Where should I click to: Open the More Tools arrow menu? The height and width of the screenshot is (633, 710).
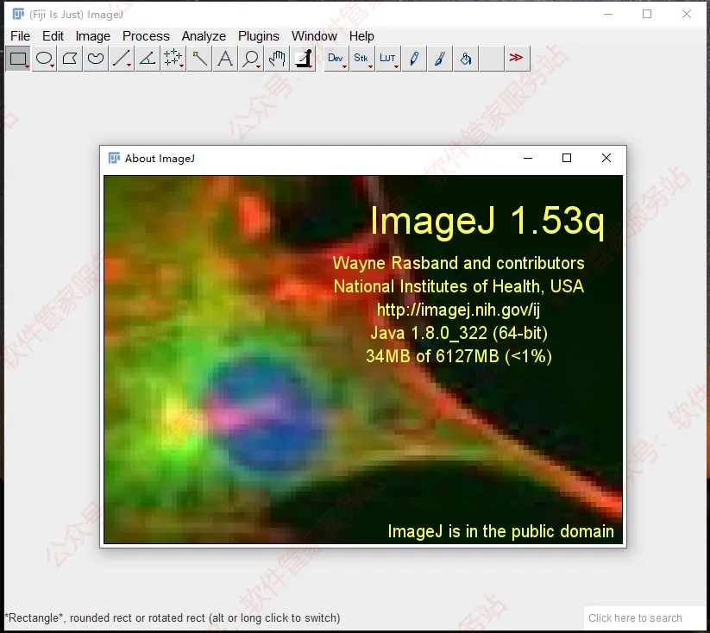coord(517,59)
